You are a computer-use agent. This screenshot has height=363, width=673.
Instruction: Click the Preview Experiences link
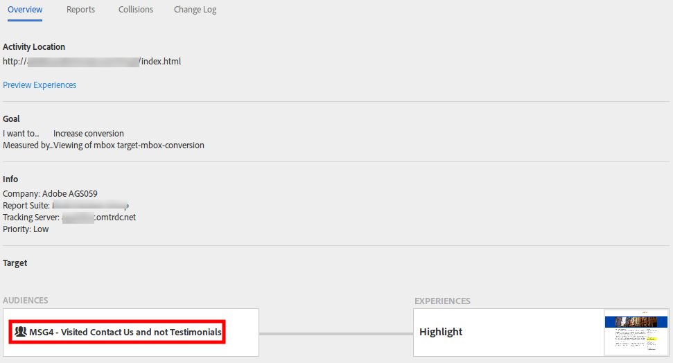(40, 85)
